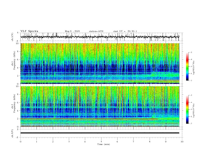Click the "ch.1(V)" axis label
Screen dimensions: 205x159
[x=12, y=37]
